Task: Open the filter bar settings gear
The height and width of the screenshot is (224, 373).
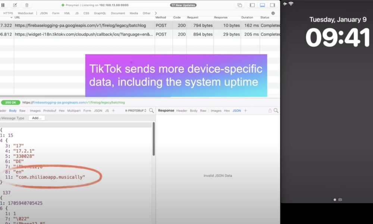Action: [x=273, y=13]
